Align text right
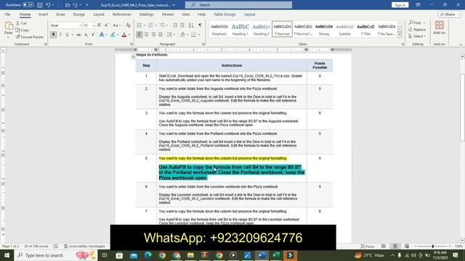This screenshot has width=465, height=261. 153,35
